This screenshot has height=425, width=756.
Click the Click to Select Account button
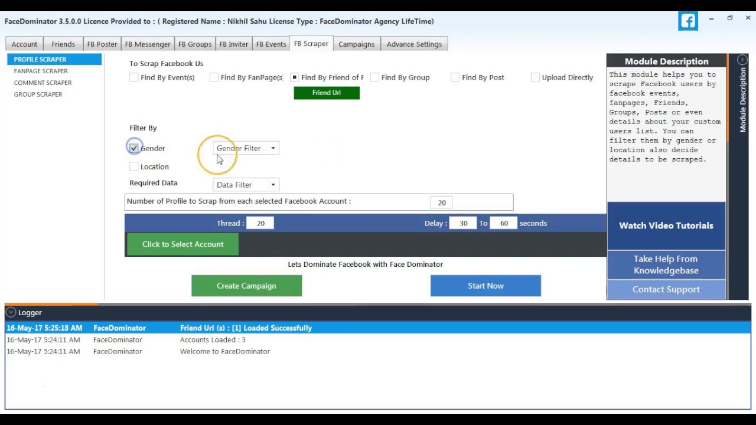183,244
